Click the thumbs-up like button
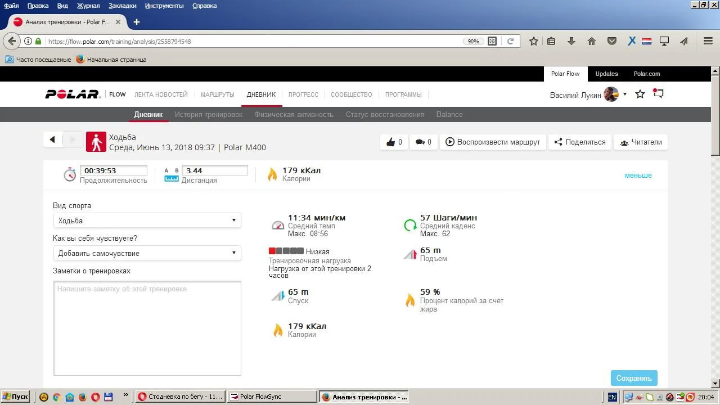Viewport: 720px width, 405px height. 394,142
